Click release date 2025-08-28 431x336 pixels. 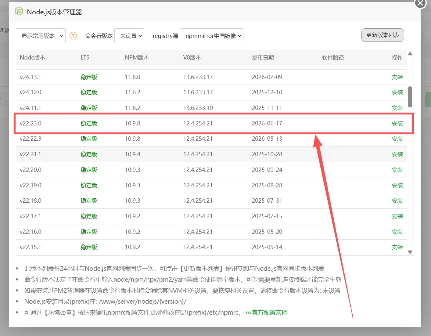pyautogui.click(x=267, y=186)
